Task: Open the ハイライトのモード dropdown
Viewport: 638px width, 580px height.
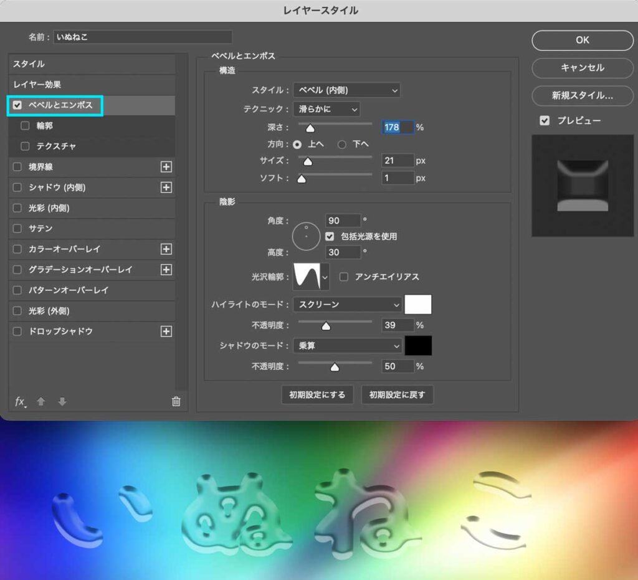Action: [x=347, y=305]
